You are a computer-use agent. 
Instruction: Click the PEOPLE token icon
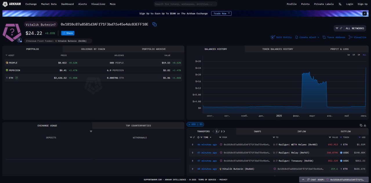tap(7, 63)
